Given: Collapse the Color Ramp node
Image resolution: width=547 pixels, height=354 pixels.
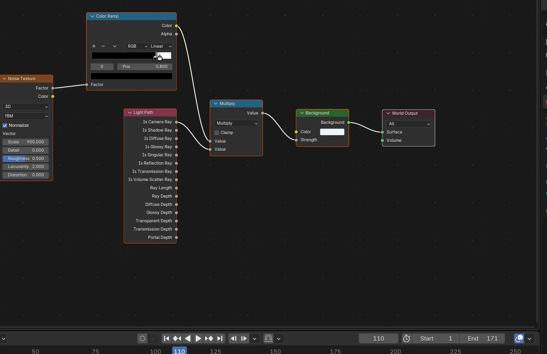Looking at the screenshot, I should tap(92, 16).
